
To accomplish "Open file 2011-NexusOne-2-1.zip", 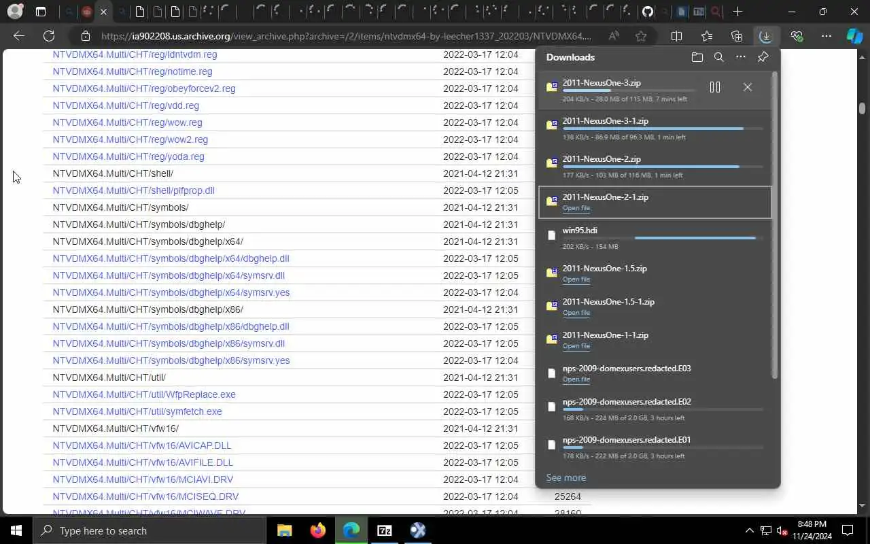I will (x=576, y=208).
